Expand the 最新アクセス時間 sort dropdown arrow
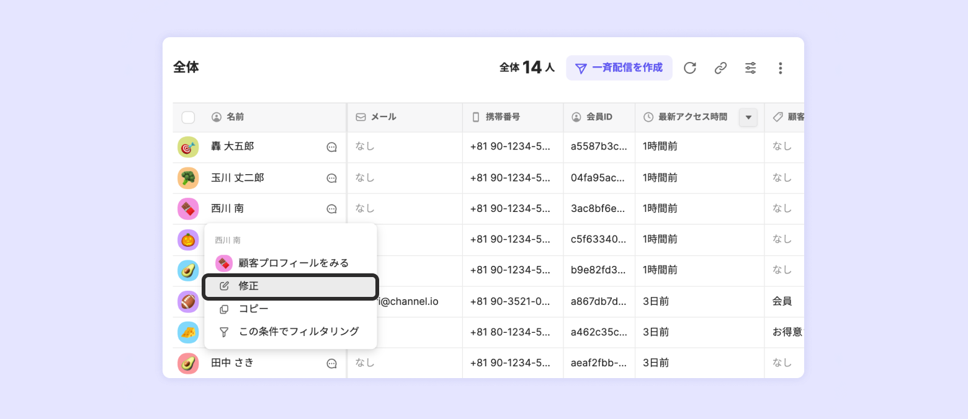Image resolution: width=968 pixels, height=419 pixels. point(748,117)
